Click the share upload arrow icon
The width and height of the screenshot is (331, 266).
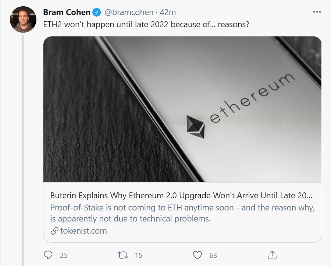[272, 255]
